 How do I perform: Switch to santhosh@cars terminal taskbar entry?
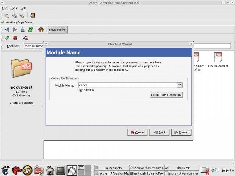pos(147,173)
